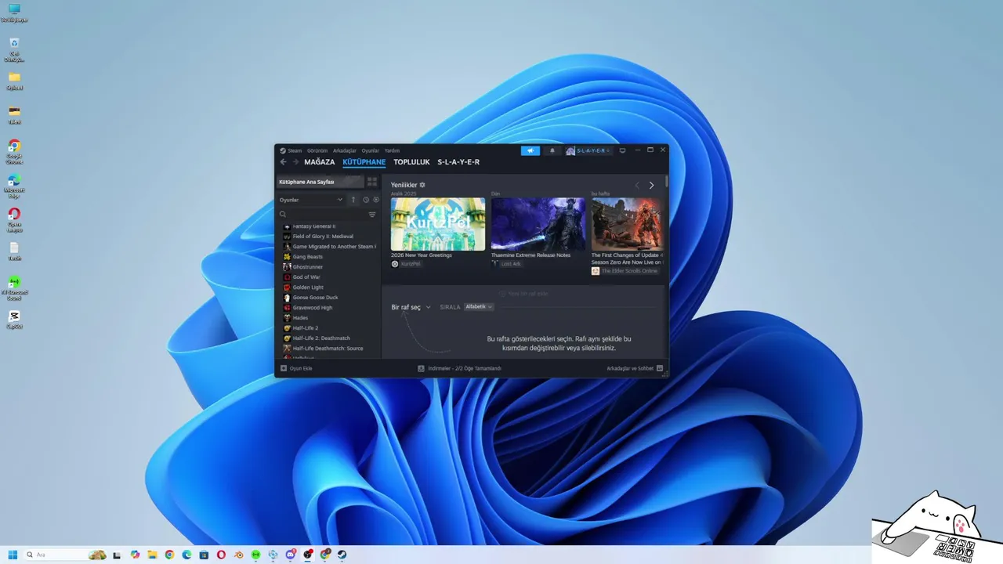1003x564 pixels.
Task: Go back with the Steam back arrow
Action: tap(284, 162)
